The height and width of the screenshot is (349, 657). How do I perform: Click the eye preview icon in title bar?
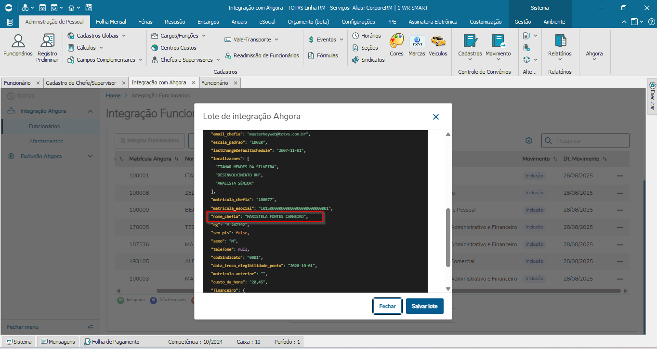click(42, 8)
